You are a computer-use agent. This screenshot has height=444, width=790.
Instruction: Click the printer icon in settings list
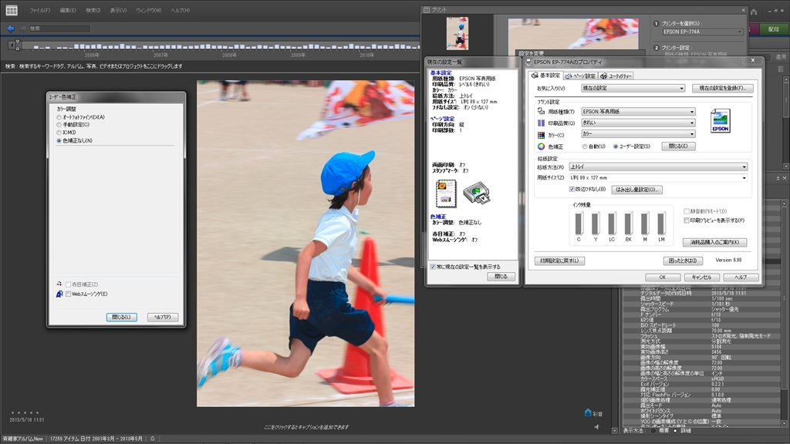pos(478,191)
